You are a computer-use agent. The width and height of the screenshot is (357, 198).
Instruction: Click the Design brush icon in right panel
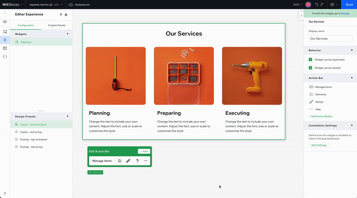click(x=311, y=102)
